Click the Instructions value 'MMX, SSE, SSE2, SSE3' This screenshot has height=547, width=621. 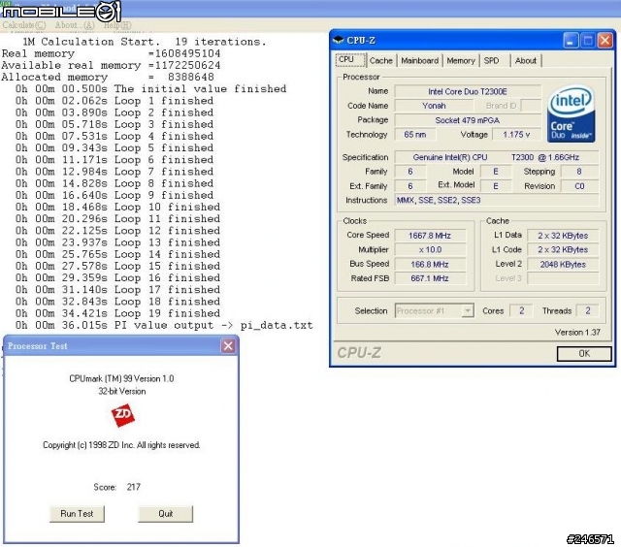click(x=496, y=201)
